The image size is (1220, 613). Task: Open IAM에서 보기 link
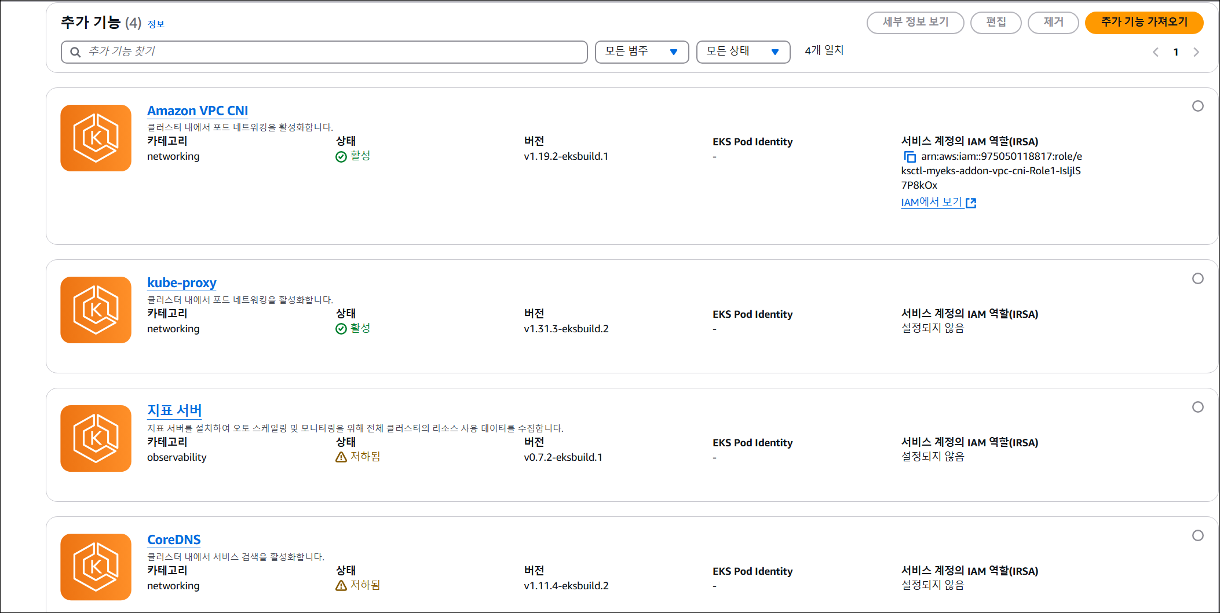(x=932, y=202)
